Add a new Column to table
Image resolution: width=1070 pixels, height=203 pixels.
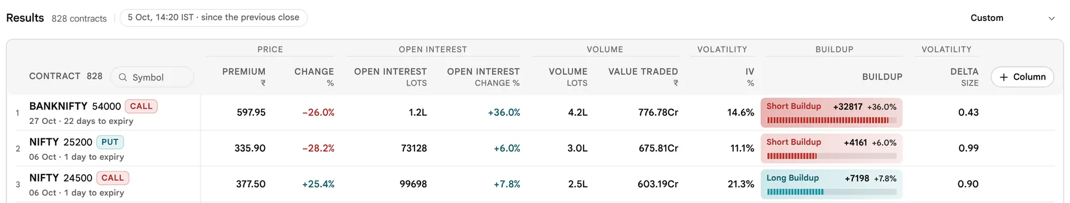(x=1022, y=77)
